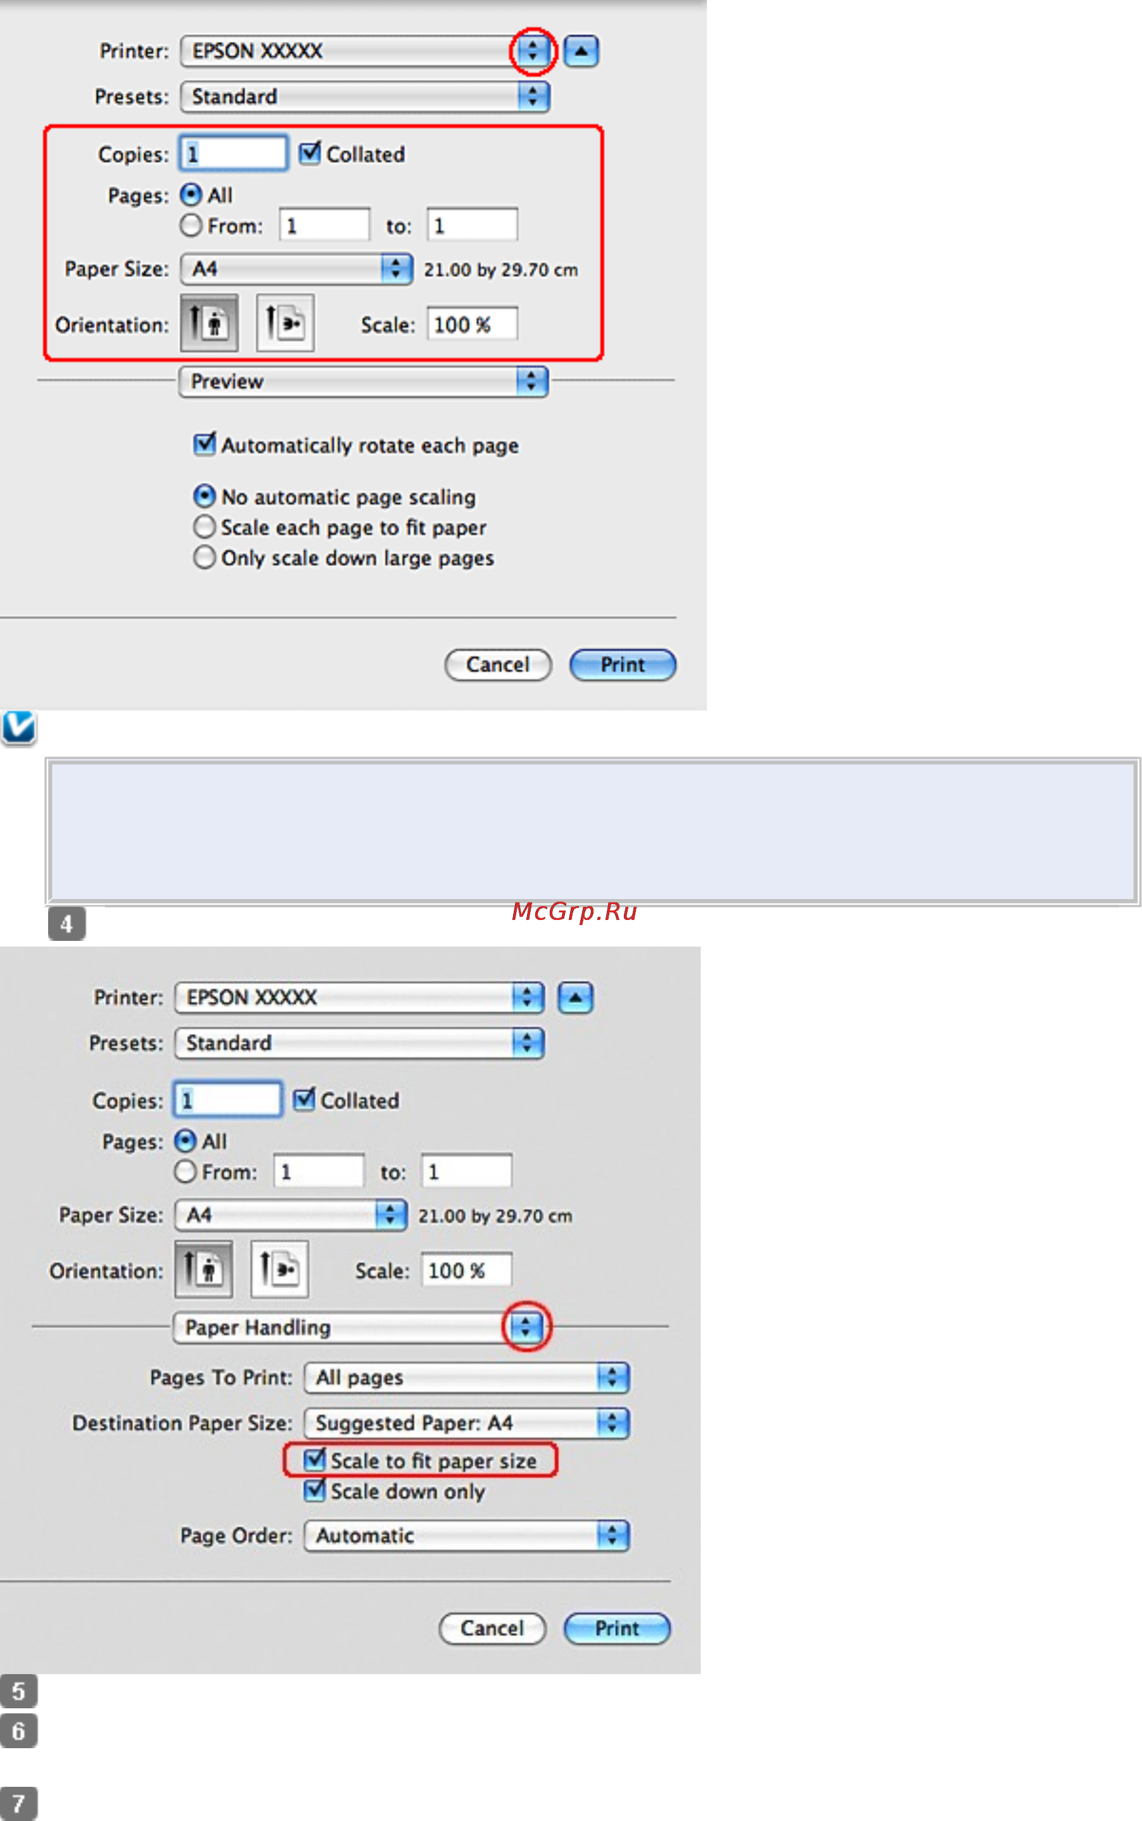Click Cancel button in lower dialog
Screen dimensions: 1142x1821
click(x=492, y=1629)
